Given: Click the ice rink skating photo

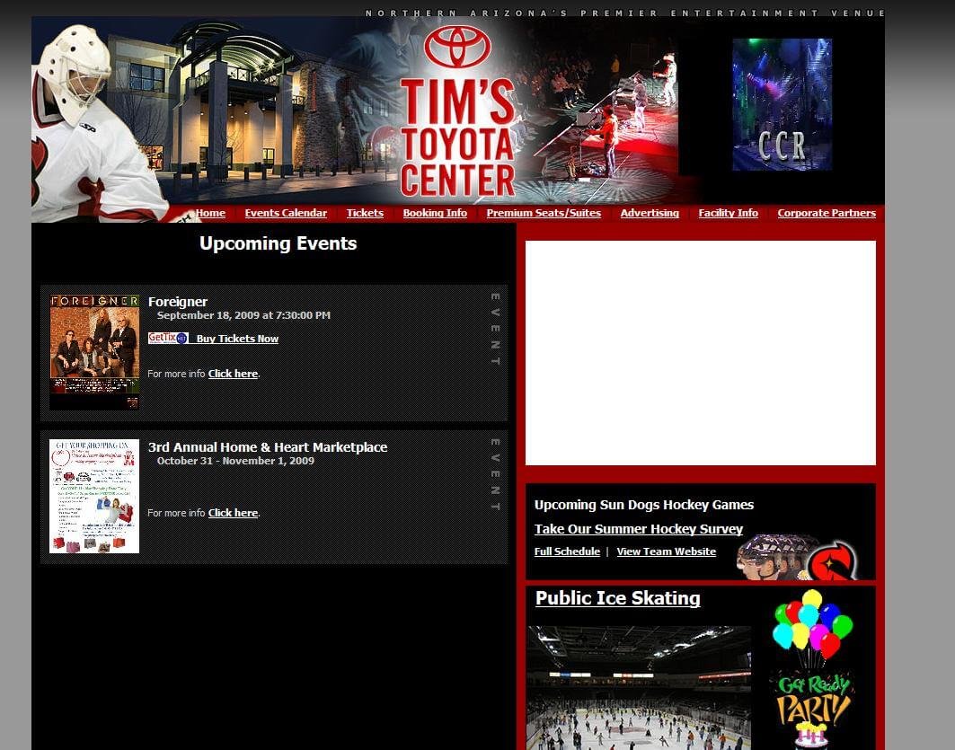Looking at the screenshot, I should (x=640, y=688).
